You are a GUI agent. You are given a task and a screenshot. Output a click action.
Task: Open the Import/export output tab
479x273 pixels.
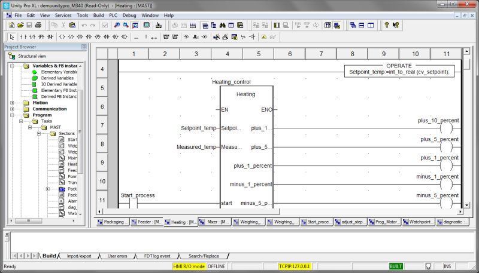coord(79,256)
